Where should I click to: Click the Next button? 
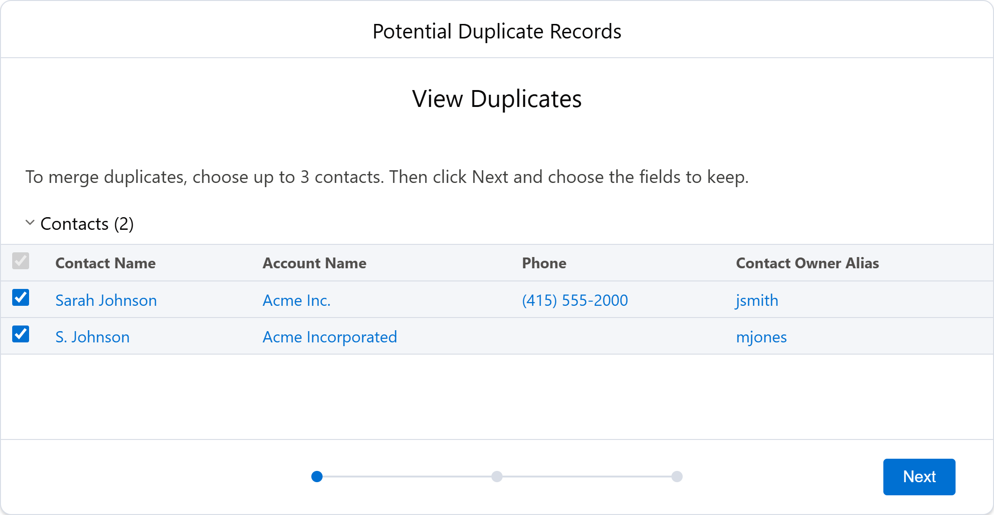click(919, 477)
